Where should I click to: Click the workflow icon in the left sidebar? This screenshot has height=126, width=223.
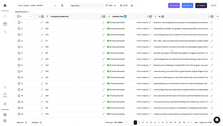[x=5, y=32]
